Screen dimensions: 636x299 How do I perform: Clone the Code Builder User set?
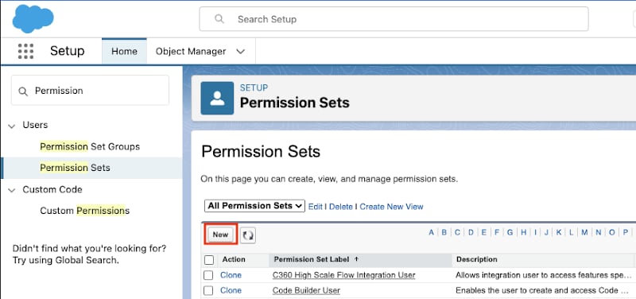(231, 290)
